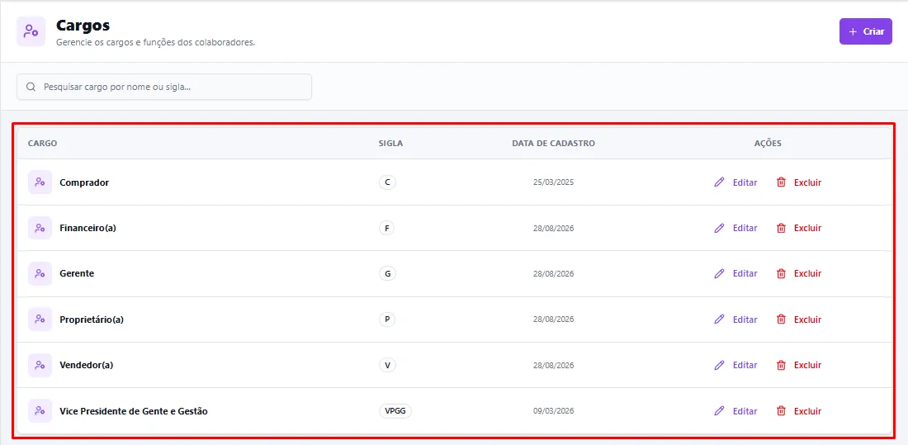Click the search magnifier icon
Image resolution: width=908 pixels, height=445 pixels.
pyautogui.click(x=31, y=87)
